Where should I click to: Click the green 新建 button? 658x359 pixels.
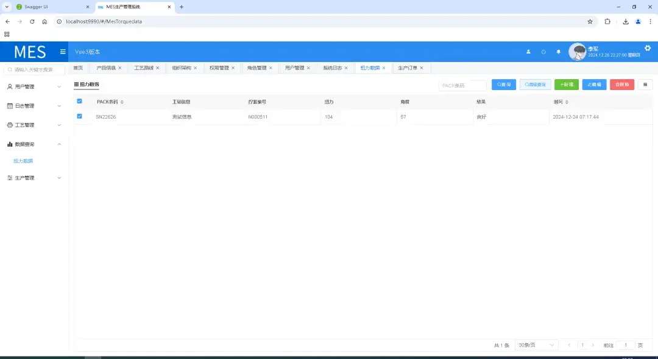tap(566, 84)
